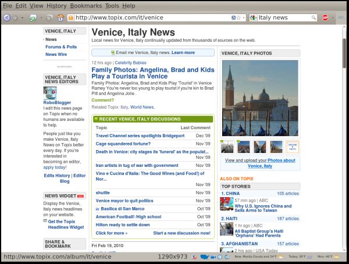Select the second photo thumbnail under main photo

244,147
